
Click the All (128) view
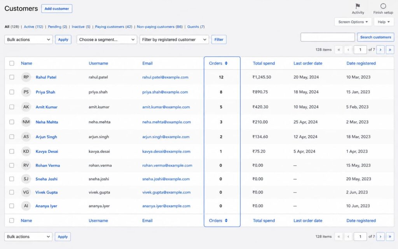click(x=12, y=27)
